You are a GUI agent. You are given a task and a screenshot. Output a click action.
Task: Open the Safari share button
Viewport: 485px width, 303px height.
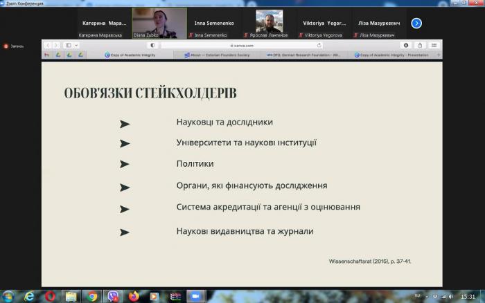pos(420,45)
